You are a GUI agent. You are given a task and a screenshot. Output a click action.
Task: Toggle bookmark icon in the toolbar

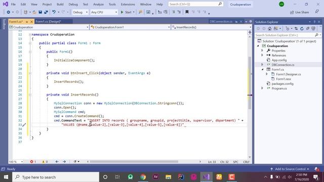tap(187, 12)
